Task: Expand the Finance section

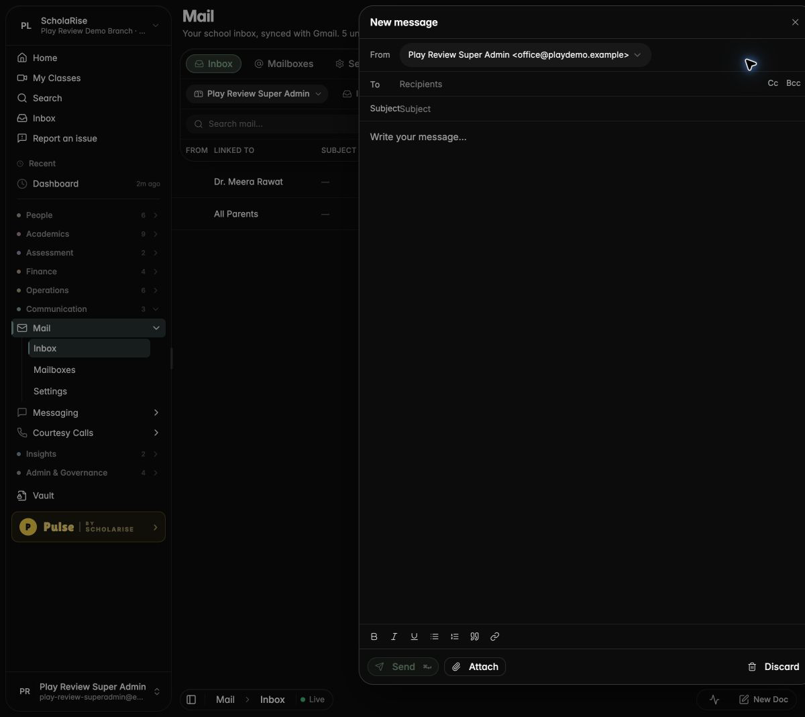Action: [x=89, y=272]
